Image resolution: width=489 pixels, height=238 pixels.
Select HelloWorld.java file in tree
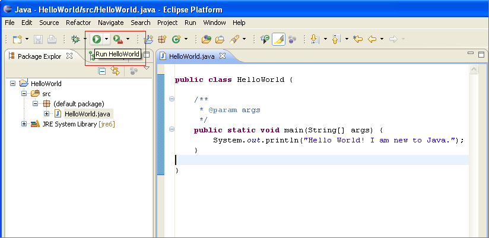point(87,114)
